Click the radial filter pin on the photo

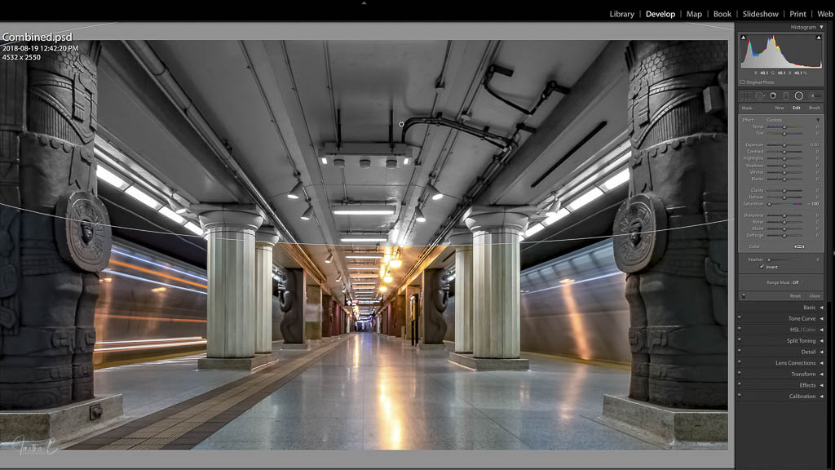tap(401, 124)
